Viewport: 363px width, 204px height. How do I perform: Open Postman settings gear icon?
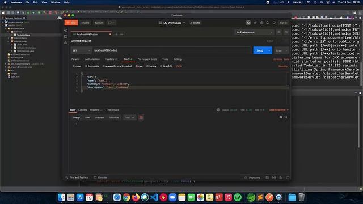click(x=261, y=23)
